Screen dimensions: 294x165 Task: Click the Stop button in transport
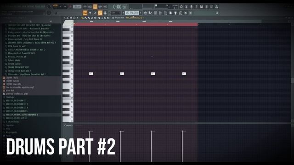tap(65, 6)
